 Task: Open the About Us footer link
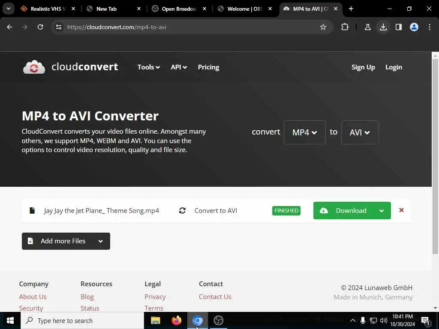click(33, 296)
